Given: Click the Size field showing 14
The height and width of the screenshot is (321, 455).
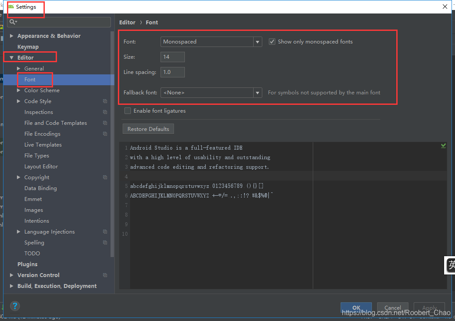Looking at the screenshot, I should click(x=173, y=57).
